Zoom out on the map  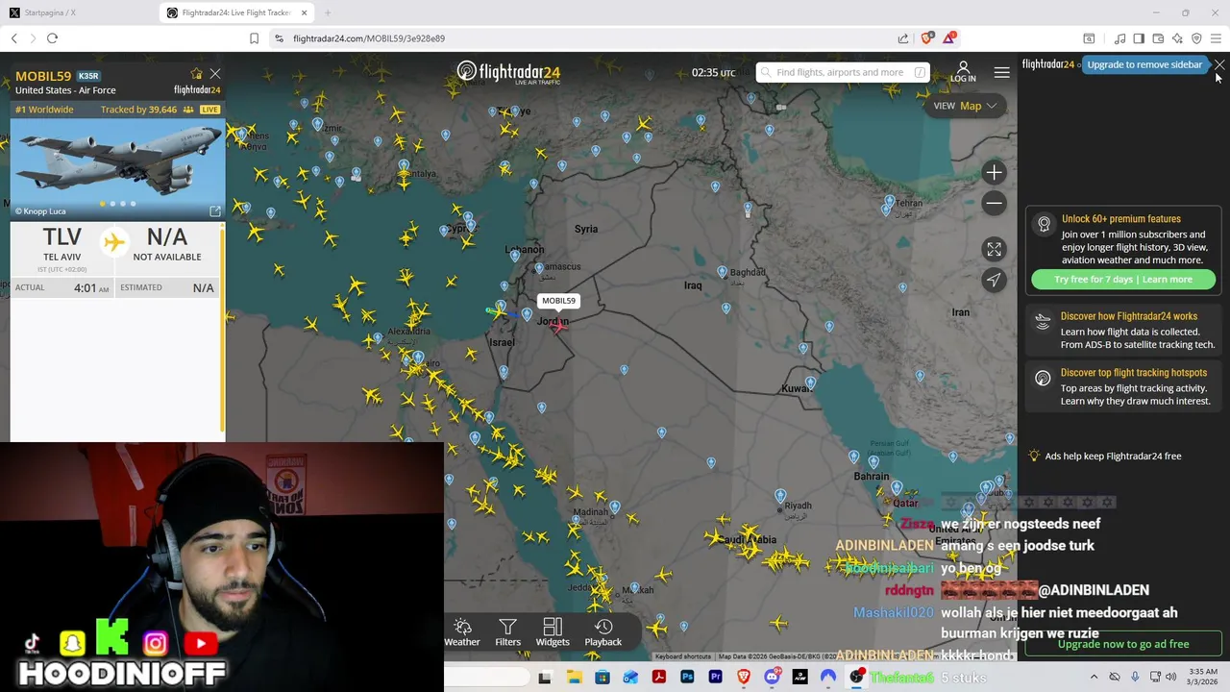994,203
